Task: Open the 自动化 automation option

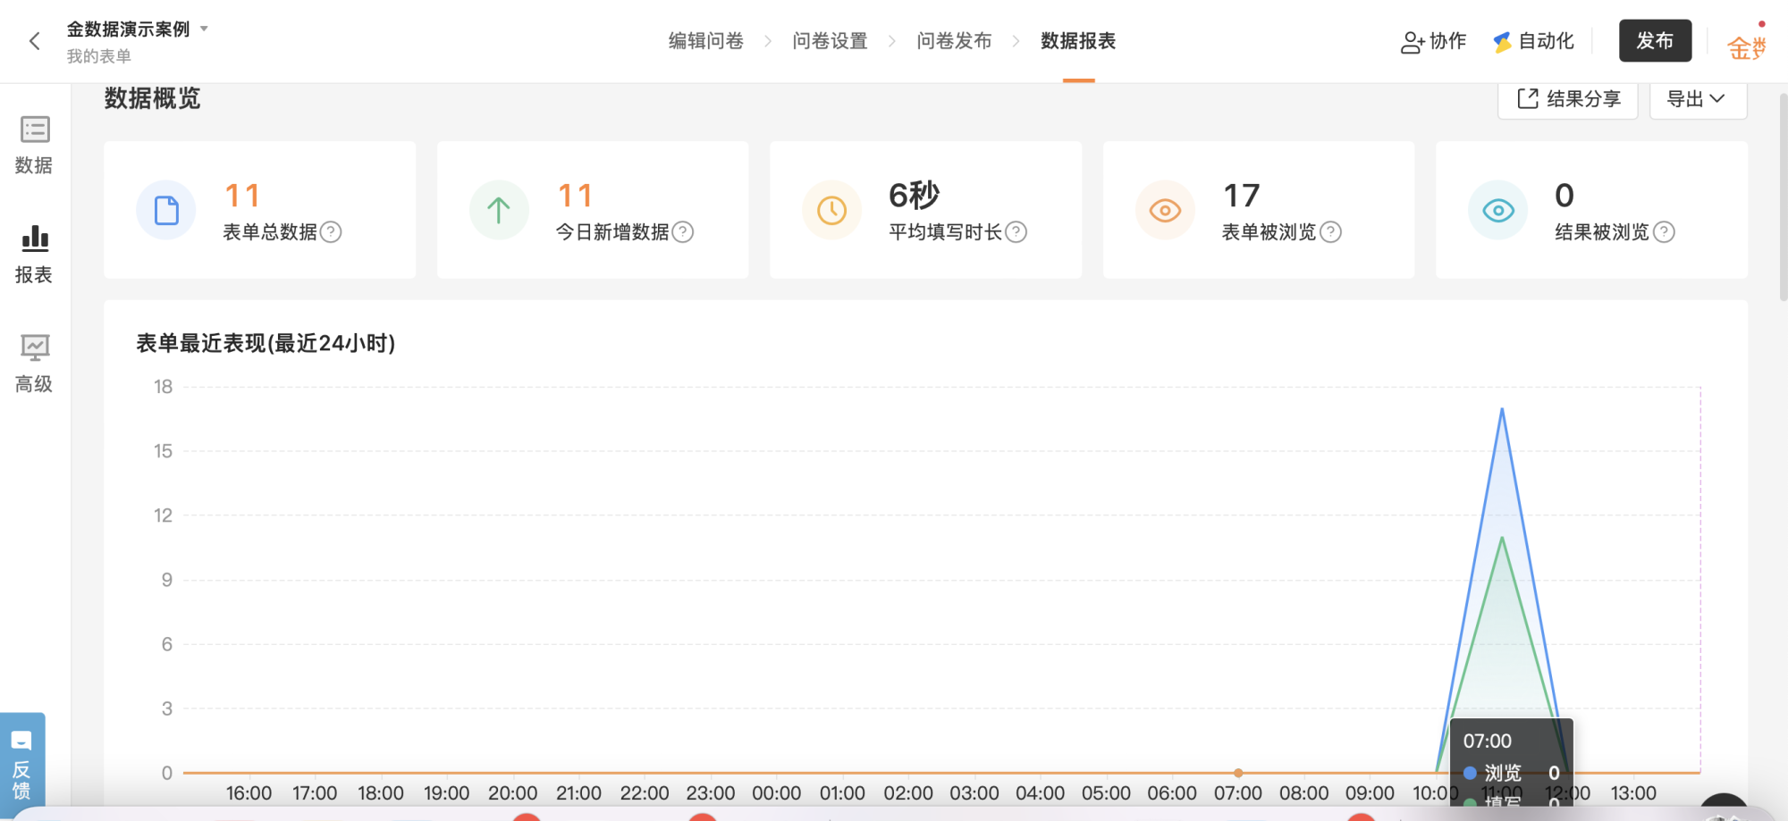Action: 1534,41
